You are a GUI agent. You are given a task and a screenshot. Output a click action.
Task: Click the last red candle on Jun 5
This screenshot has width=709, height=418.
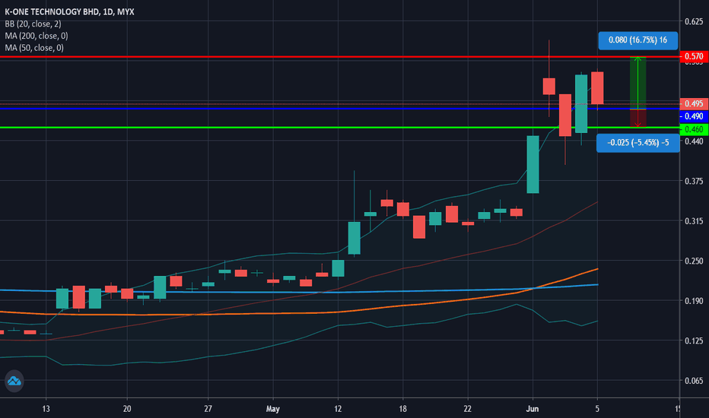pos(597,88)
